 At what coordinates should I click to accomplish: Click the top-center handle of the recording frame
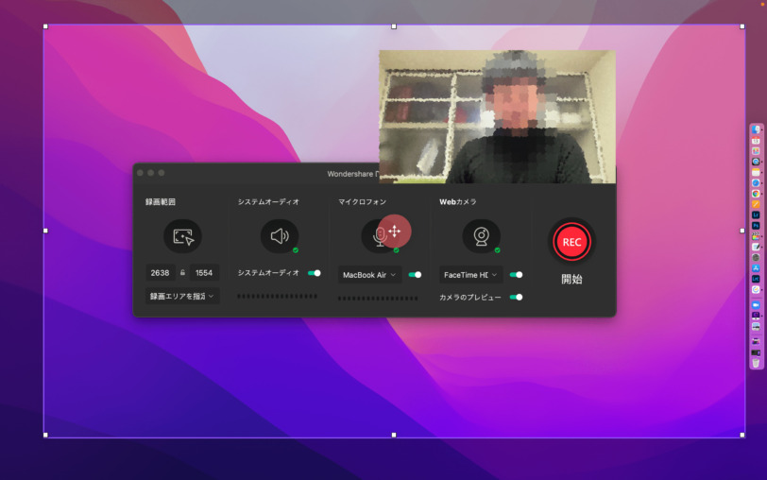coord(394,26)
